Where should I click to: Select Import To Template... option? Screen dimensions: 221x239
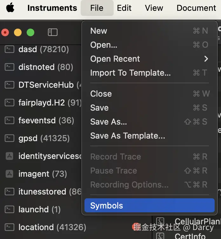[131, 73]
